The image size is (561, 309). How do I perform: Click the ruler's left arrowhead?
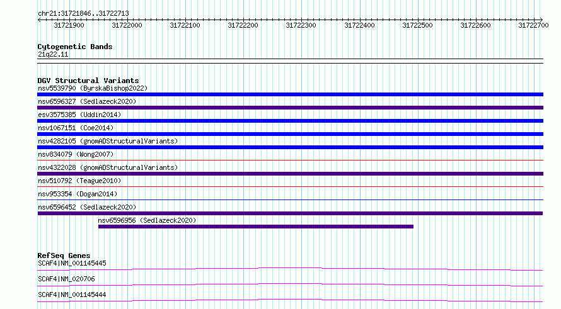coord(39,20)
